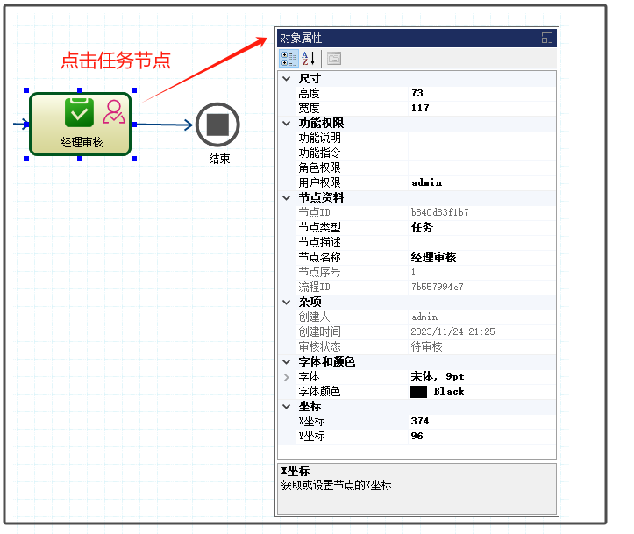
Task: Open the property pages toolbar icon
Action: pyautogui.click(x=334, y=59)
